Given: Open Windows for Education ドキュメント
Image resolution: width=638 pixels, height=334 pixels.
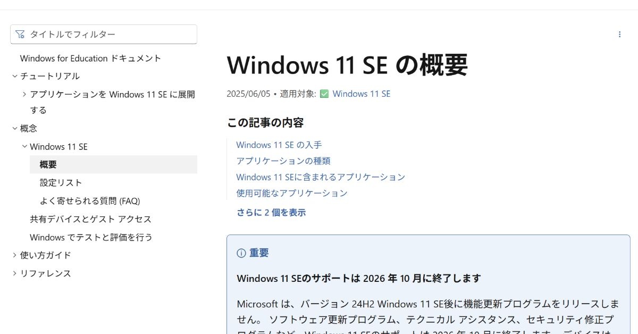Looking at the screenshot, I should coord(90,58).
